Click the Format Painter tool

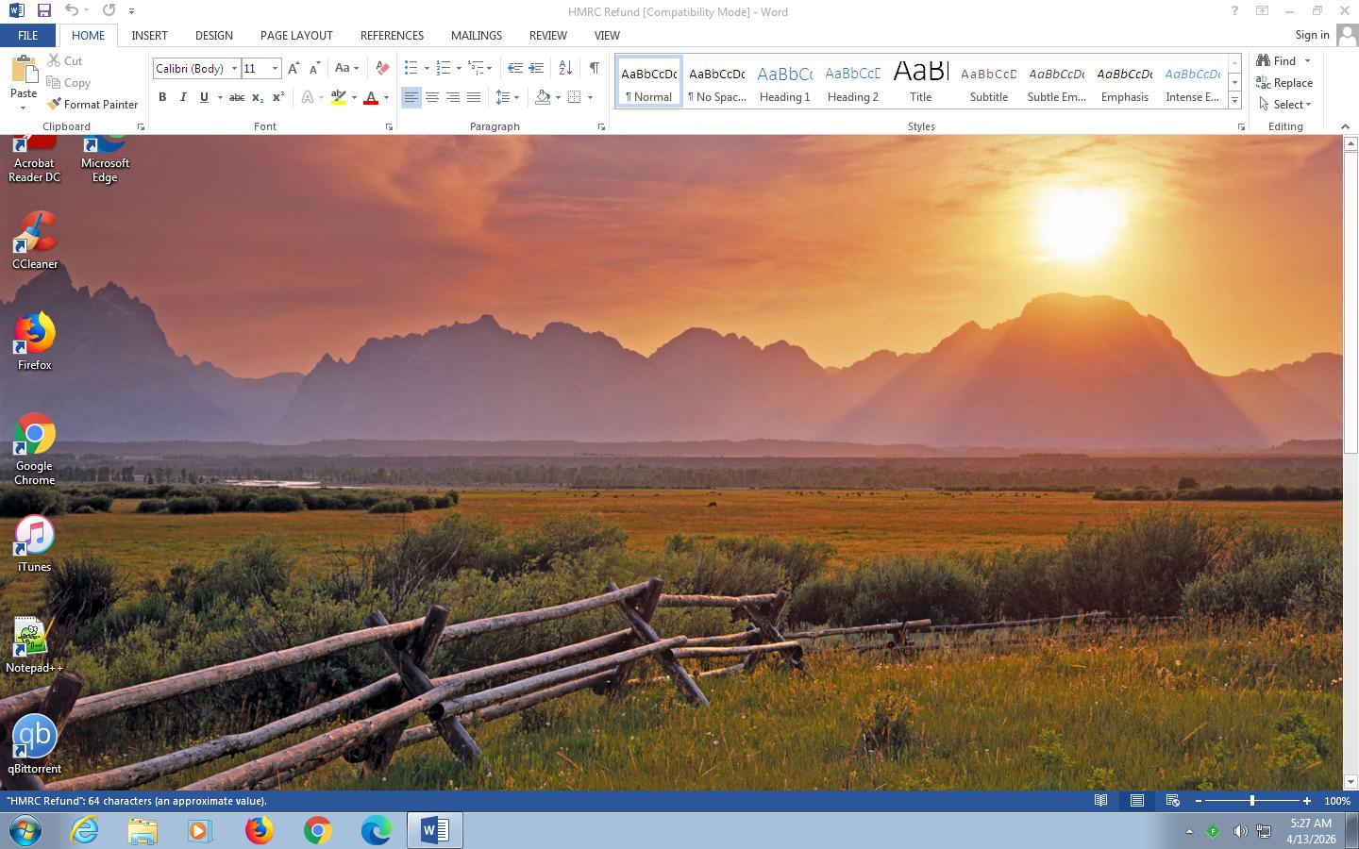[92, 105]
